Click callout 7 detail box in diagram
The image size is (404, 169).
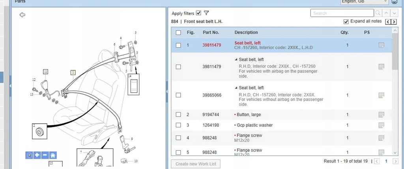point(95,158)
